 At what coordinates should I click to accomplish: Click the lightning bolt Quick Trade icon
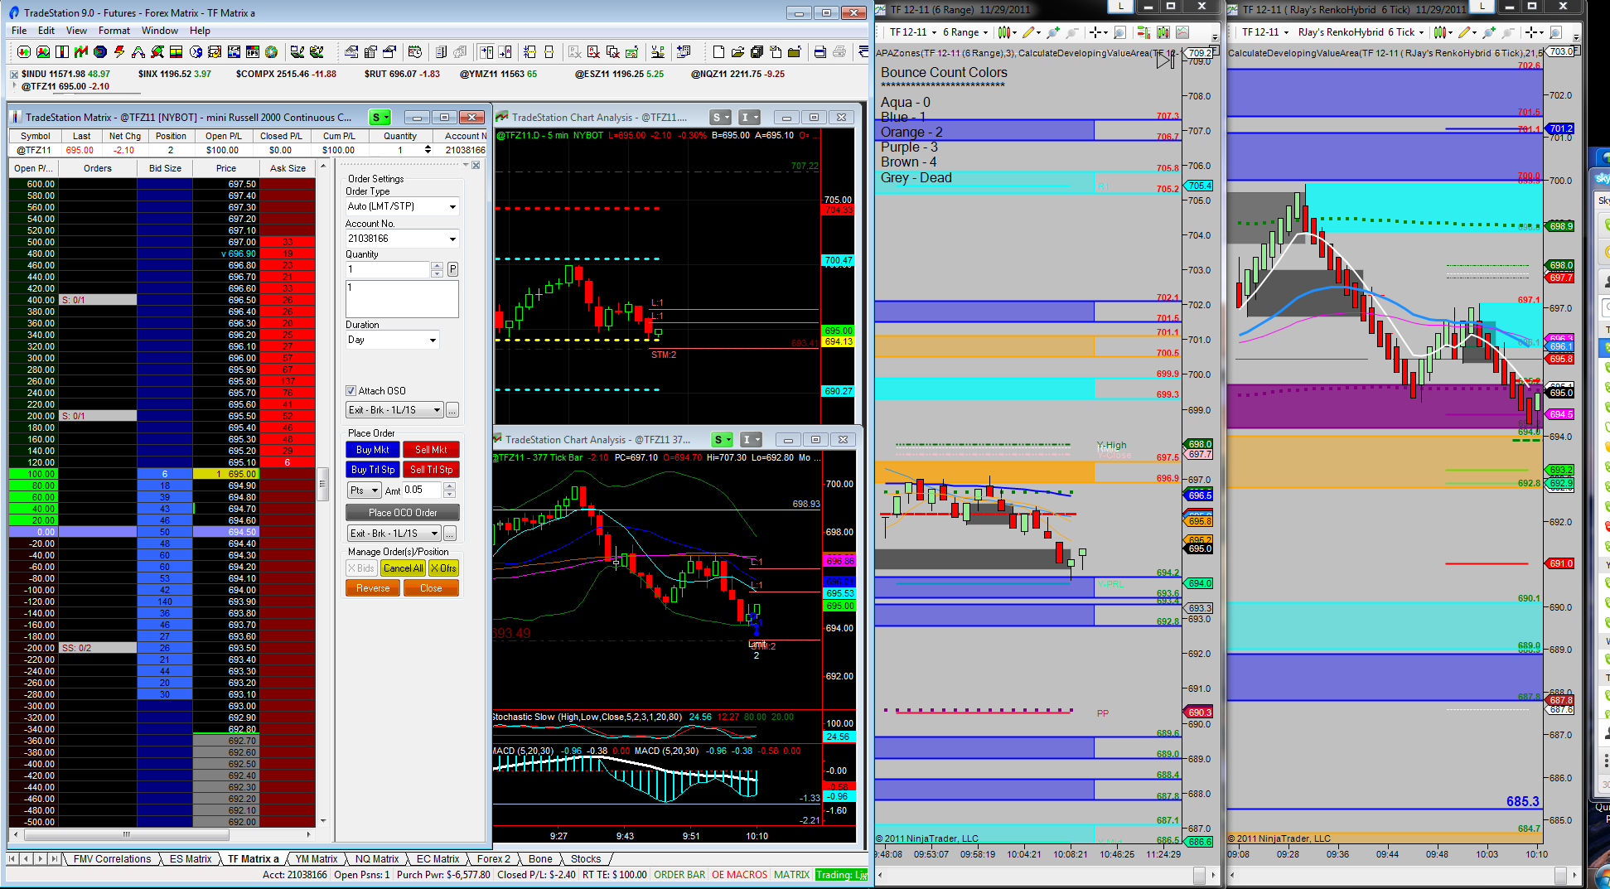click(x=119, y=52)
